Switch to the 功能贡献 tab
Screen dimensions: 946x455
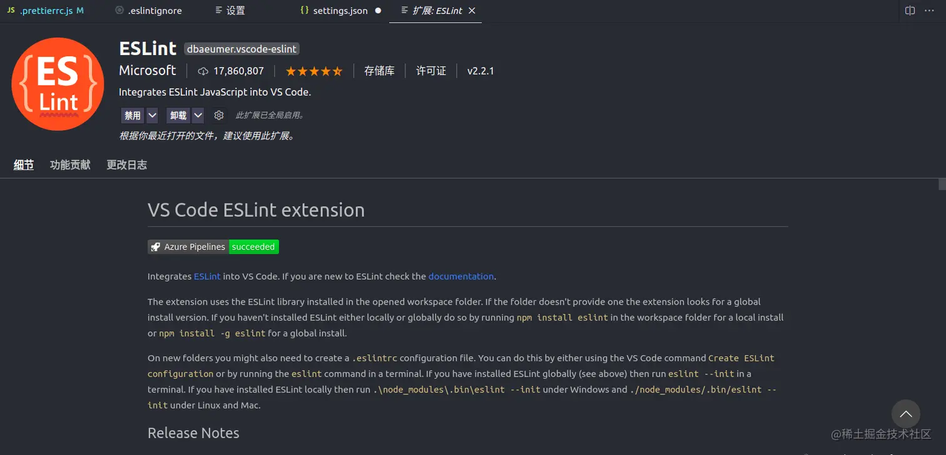(x=70, y=165)
